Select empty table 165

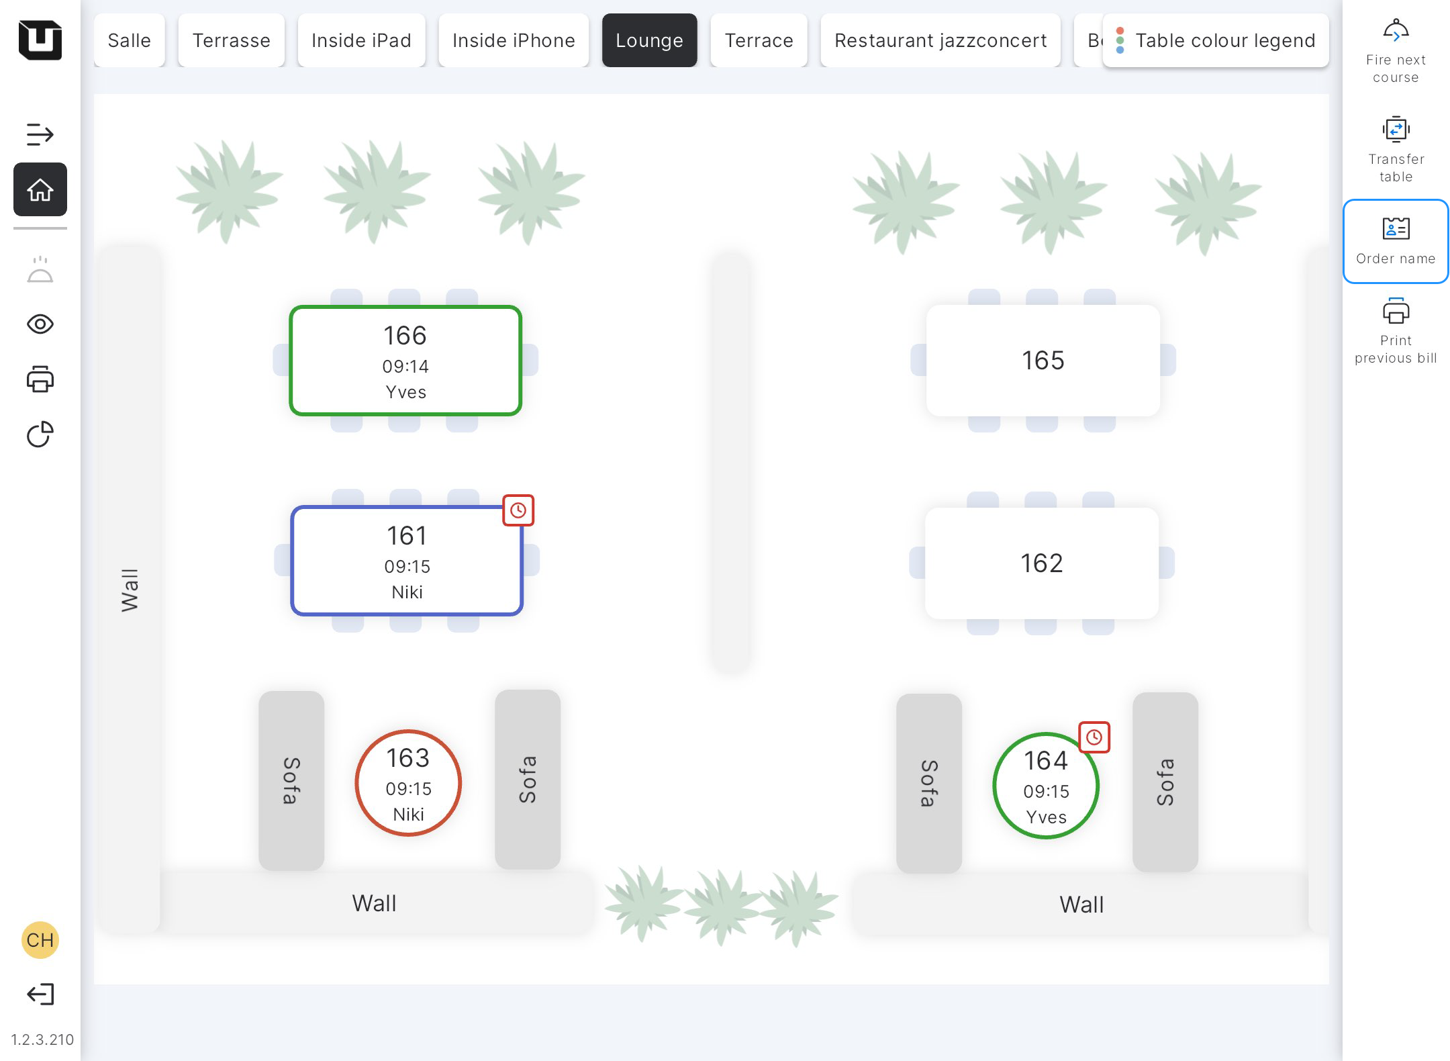pyautogui.click(x=1043, y=361)
